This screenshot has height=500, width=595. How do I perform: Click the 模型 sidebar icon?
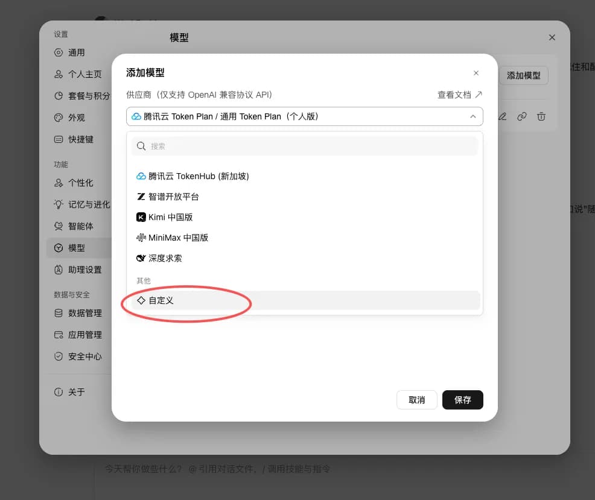tap(58, 248)
